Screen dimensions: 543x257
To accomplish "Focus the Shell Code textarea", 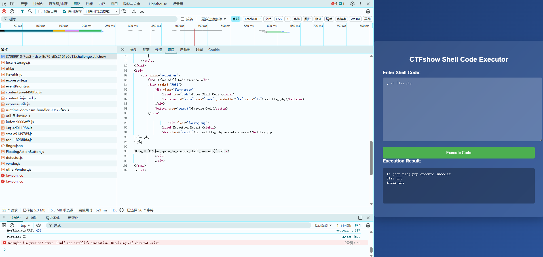I will (462, 109).
